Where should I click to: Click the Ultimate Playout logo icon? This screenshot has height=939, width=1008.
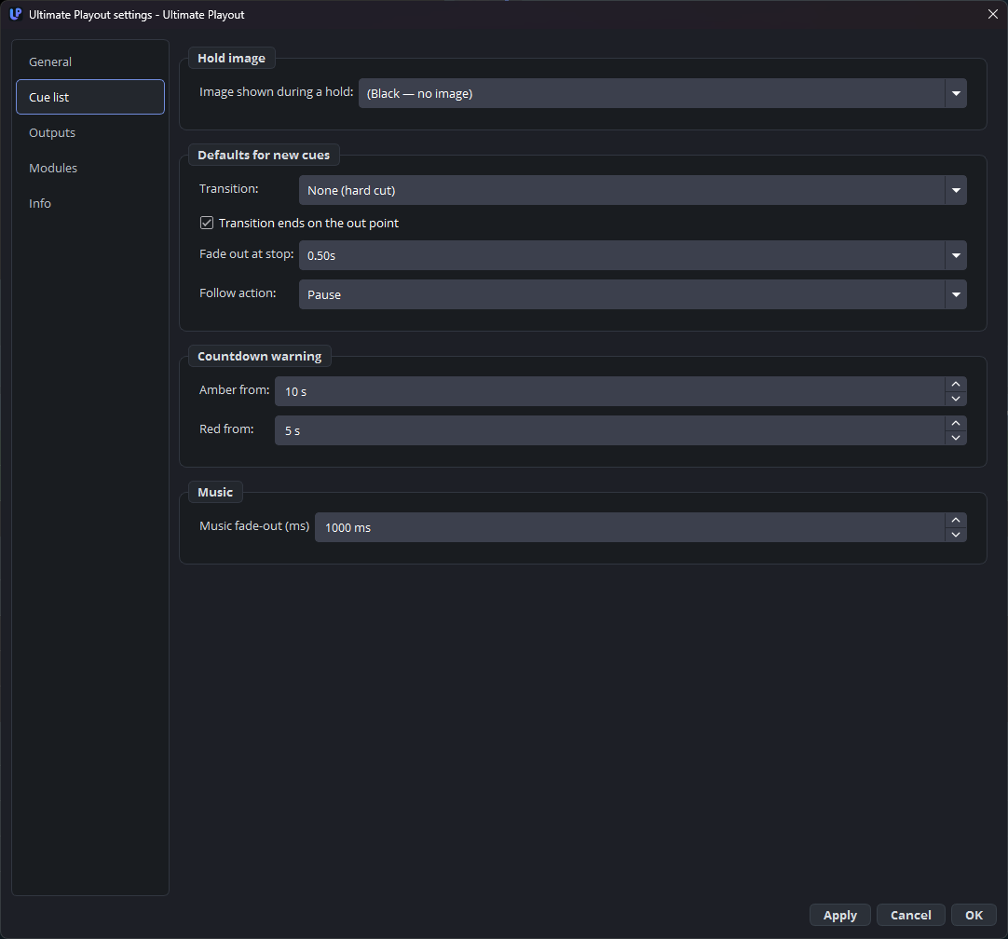(16, 14)
